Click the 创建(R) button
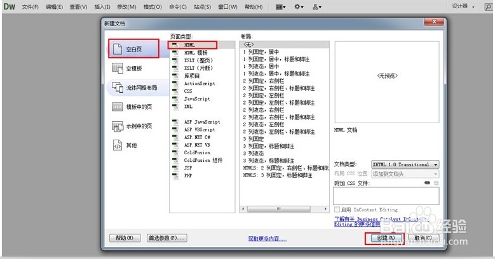 click(385, 238)
